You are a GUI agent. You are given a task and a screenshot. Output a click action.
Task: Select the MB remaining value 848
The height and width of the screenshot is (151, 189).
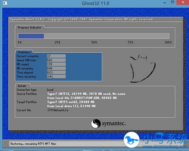pyautogui.click(x=56, y=68)
